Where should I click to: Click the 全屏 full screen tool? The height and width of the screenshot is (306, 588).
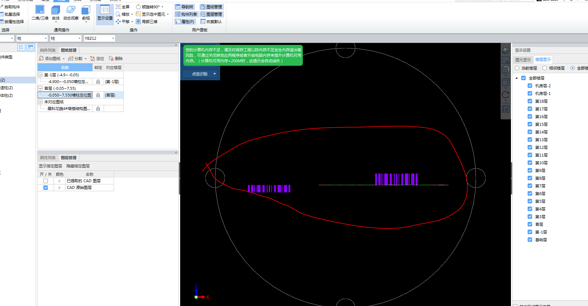tap(123, 7)
